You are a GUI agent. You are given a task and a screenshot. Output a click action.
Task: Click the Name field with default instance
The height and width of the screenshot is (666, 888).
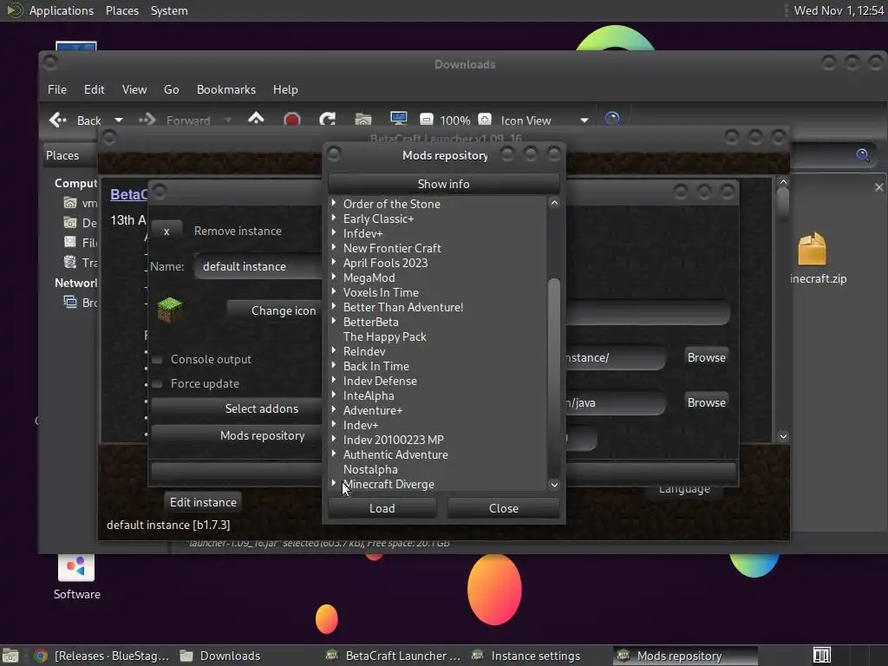[258, 266]
